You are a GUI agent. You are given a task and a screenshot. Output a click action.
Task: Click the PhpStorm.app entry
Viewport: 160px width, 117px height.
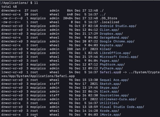click(x=112, y=65)
